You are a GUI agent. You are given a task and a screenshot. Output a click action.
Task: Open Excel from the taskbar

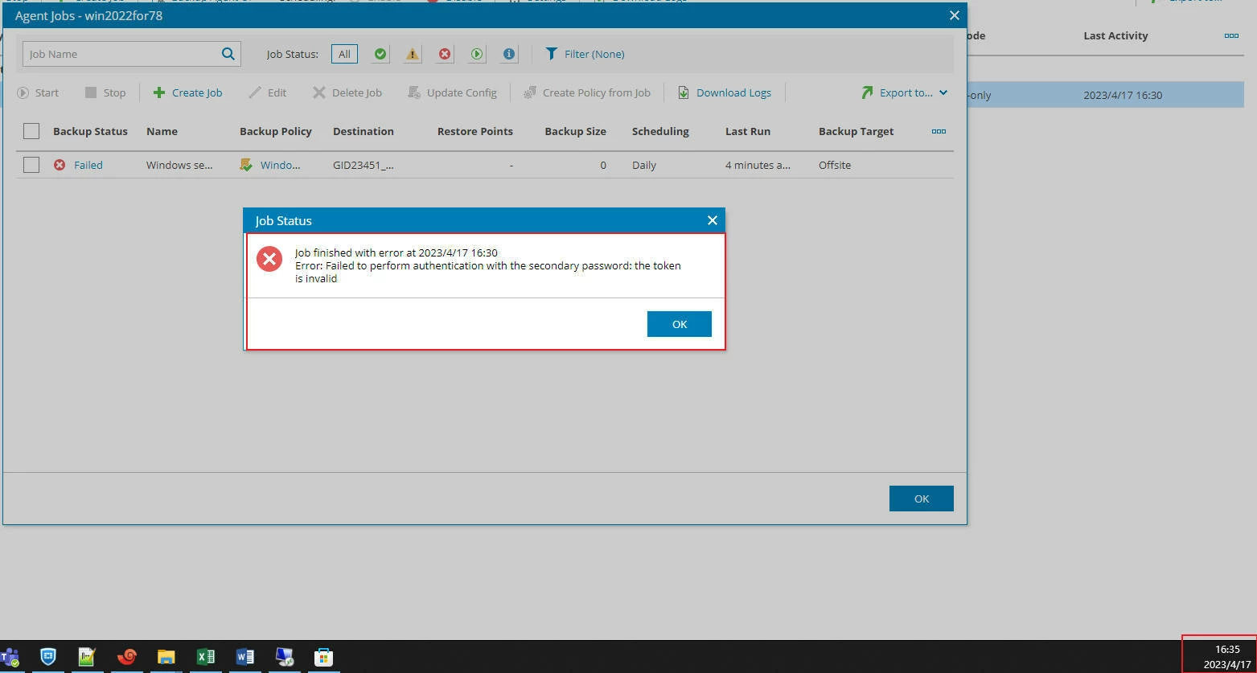[x=205, y=657]
